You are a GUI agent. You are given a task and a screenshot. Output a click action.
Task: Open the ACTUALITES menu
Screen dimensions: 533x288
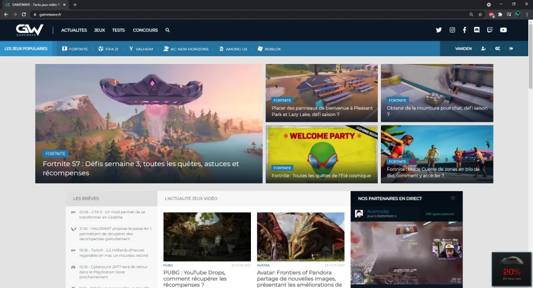74,30
